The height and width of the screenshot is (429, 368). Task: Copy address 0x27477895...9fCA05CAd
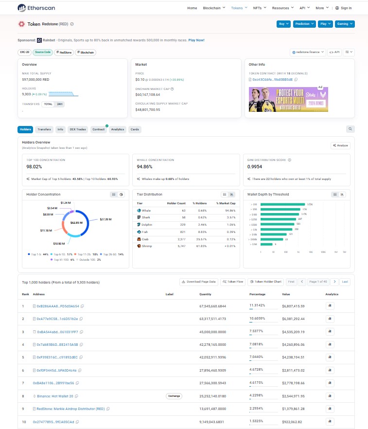click(x=77, y=422)
